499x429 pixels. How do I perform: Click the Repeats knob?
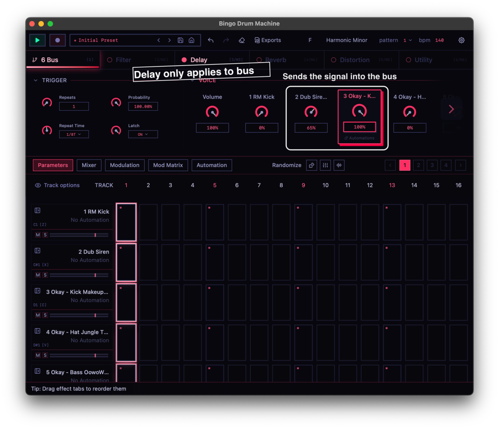[x=47, y=103]
